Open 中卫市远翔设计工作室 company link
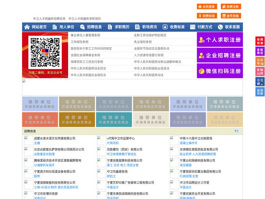 (194, 182)
